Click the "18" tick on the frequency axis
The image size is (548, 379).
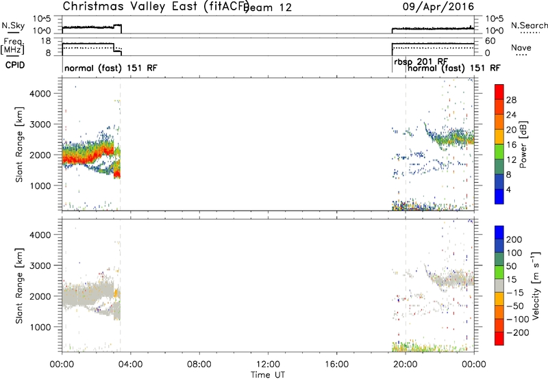click(x=46, y=41)
